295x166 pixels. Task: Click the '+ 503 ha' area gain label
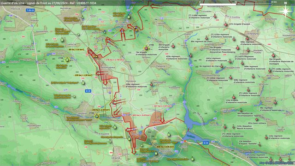141,115
